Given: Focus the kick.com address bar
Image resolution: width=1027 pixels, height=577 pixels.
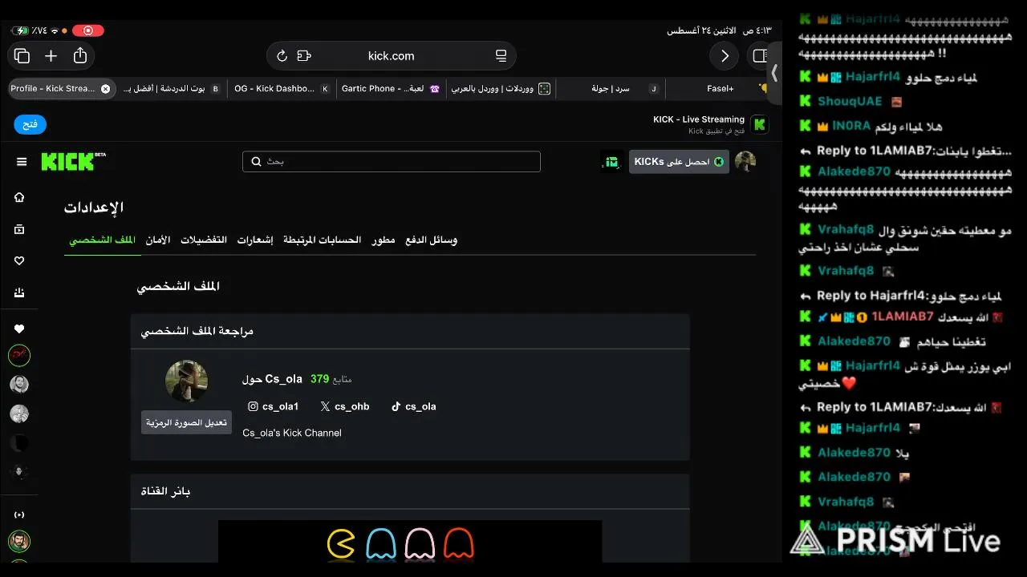Looking at the screenshot, I should 391,56.
